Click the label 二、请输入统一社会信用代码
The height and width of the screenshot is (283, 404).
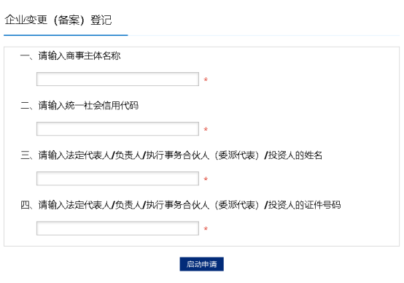79,106
